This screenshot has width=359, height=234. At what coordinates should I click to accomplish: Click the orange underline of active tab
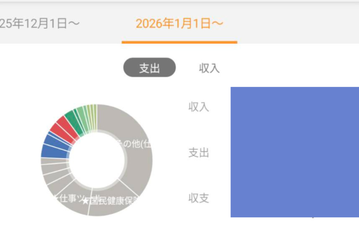click(179, 42)
